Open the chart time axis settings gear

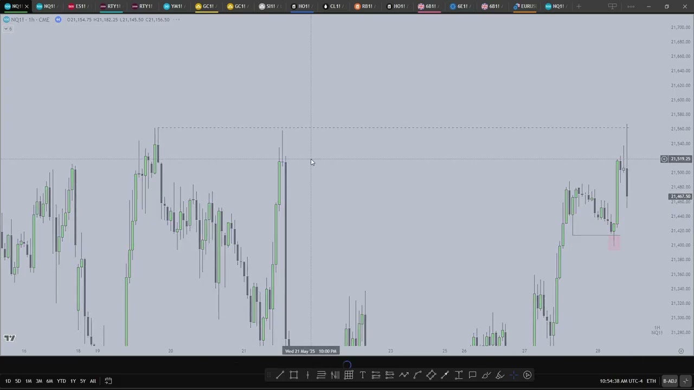click(x=681, y=351)
